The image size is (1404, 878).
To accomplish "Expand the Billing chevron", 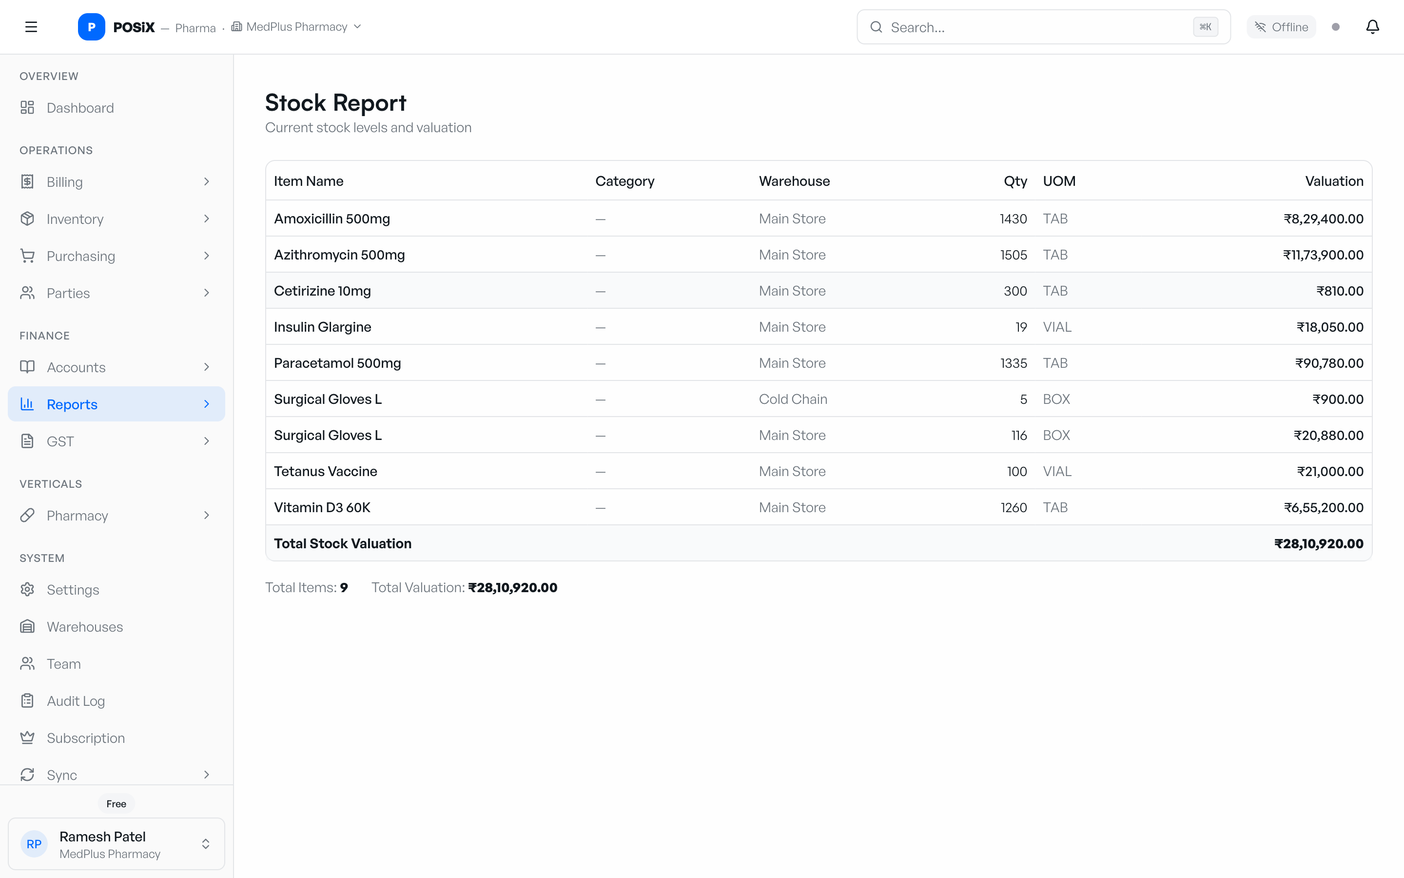I will point(207,182).
